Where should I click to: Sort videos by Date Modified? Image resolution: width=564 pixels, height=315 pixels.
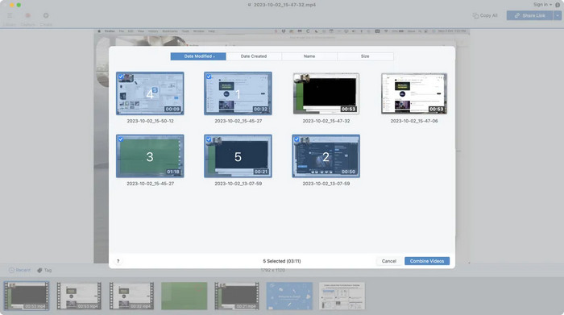pyautogui.click(x=198, y=56)
